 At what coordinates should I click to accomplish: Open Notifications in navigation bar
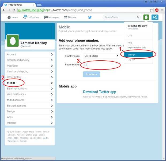point(31,17)
